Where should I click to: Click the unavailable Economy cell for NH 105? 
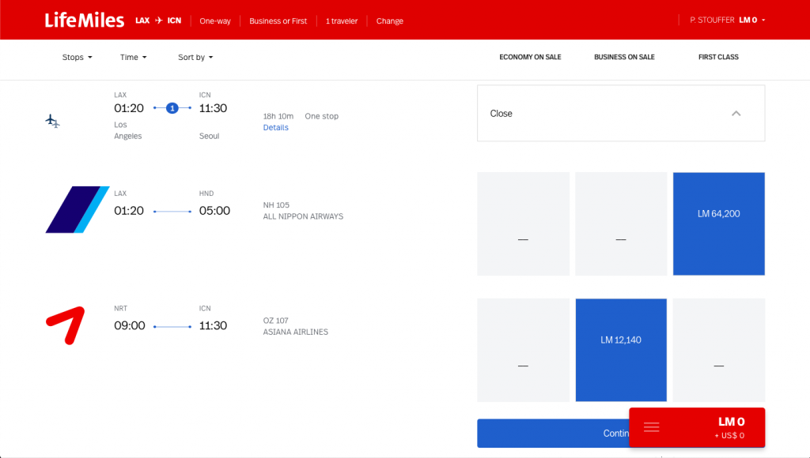[524, 223]
